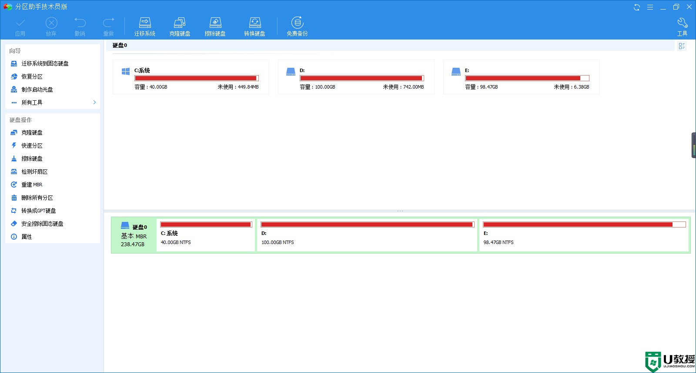Click the E: usage bar in top card
This screenshot has height=373, width=696.
pyautogui.click(x=527, y=78)
